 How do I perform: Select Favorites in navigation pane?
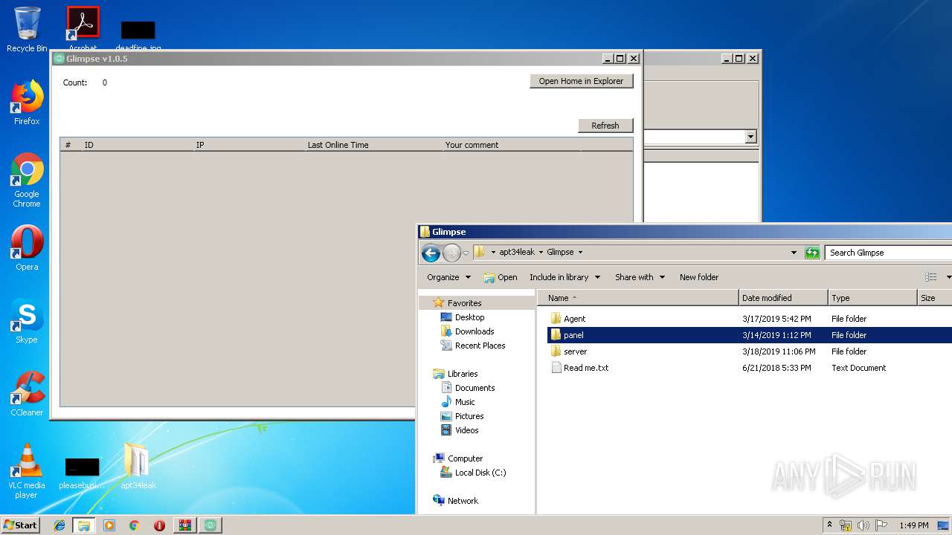[464, 303]
